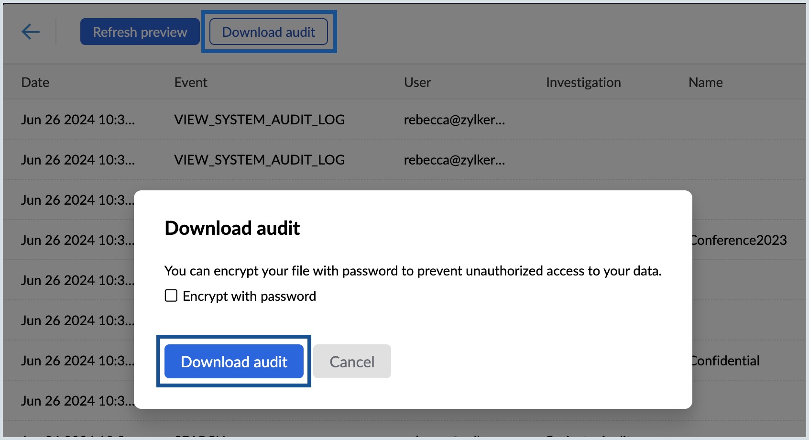Sort entries by the Investigation column
The image size is (809, 440).
(583, 82)
